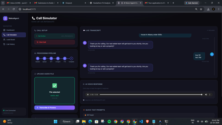Screen dimensions: 222x125
Task: Open Spotify from the taskbar
Action: point(109,122)
